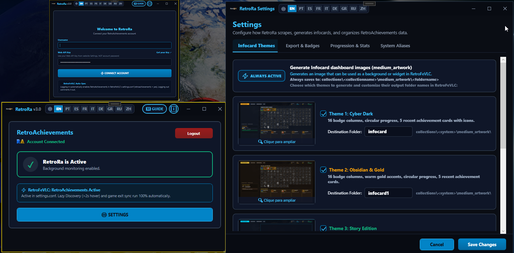Click magnifier icon under Theme 1 preview

click(x=260, y=142)
